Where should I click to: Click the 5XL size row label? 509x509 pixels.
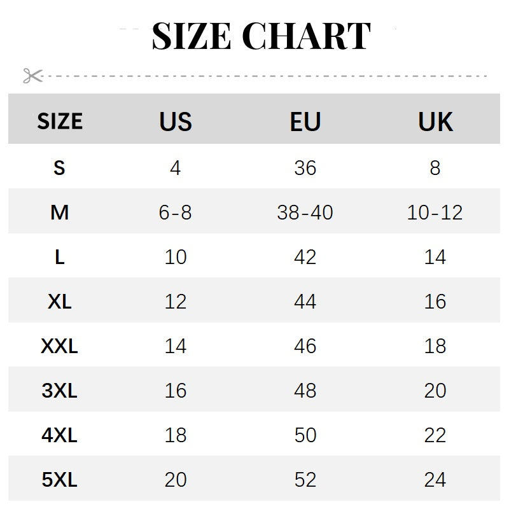(59, 480)
